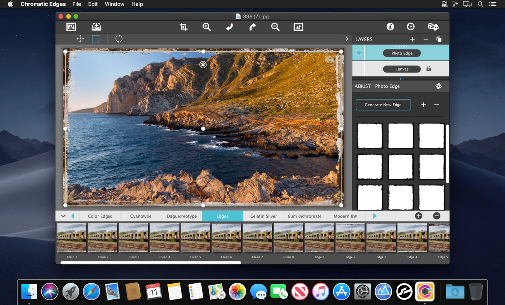The width and height of the screenshot is (505, 305).
Task: Click the Info icon in the toolbar
Action: (x=390, y=27)
